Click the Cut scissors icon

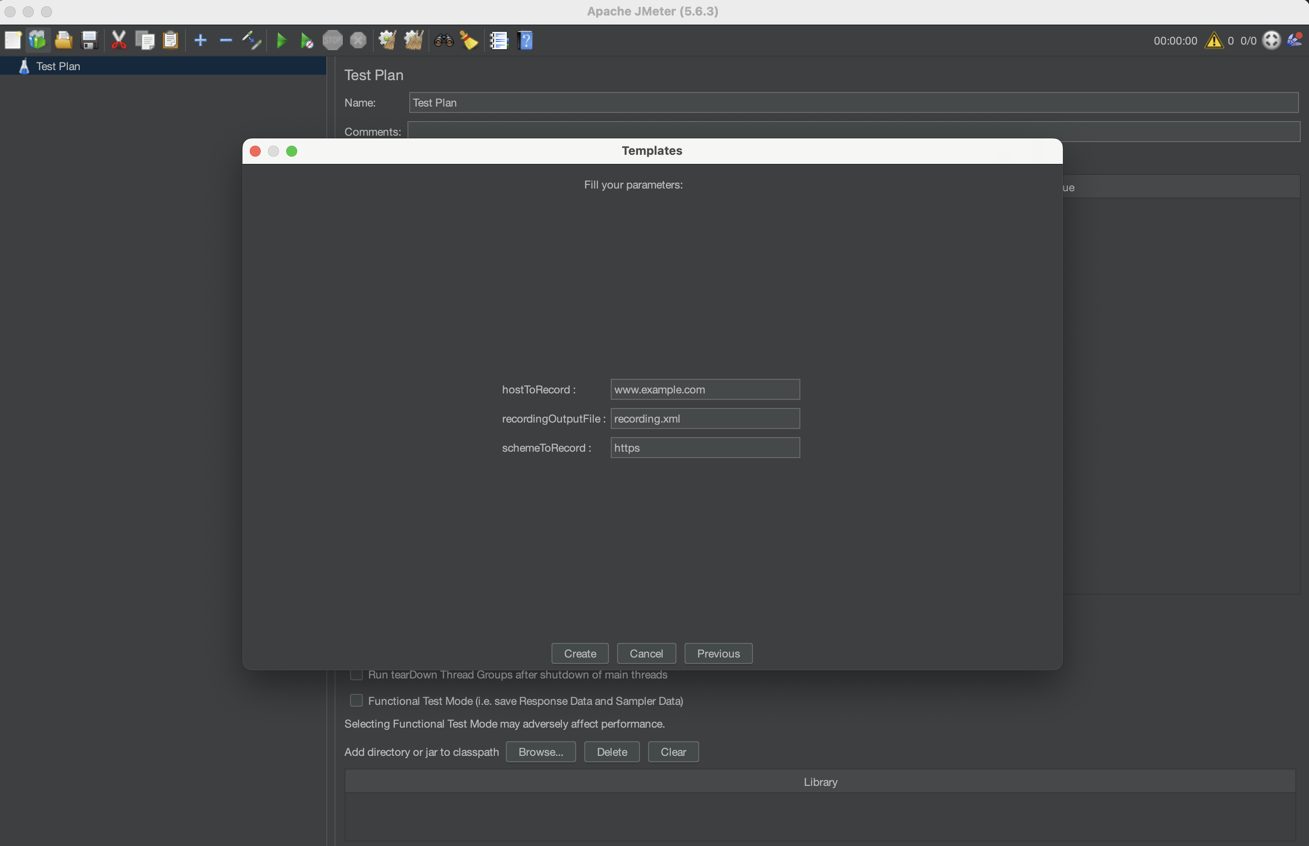[x=119, y=40]
